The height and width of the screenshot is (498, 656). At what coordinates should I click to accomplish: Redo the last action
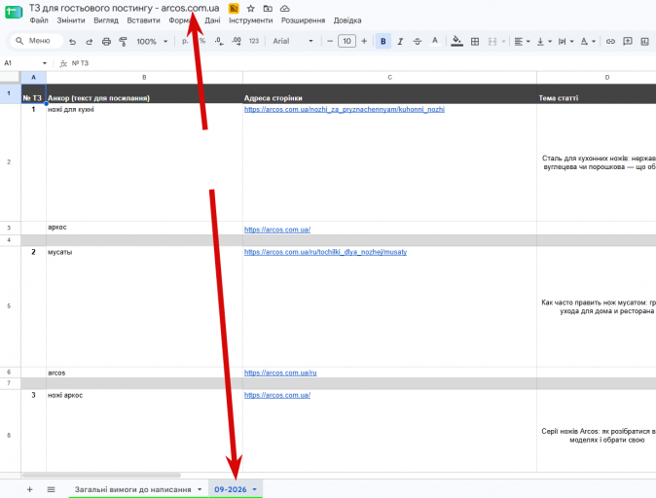[90, 41]
